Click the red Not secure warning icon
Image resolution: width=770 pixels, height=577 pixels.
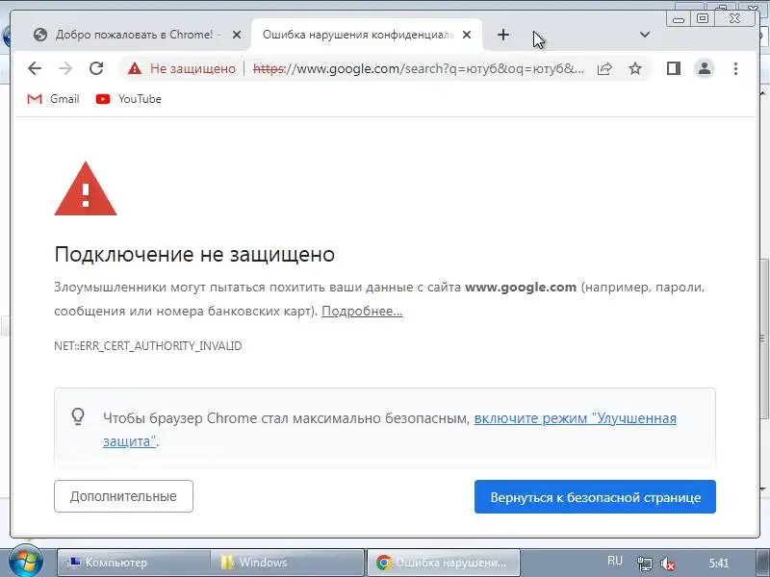click(x=134, y=68)
